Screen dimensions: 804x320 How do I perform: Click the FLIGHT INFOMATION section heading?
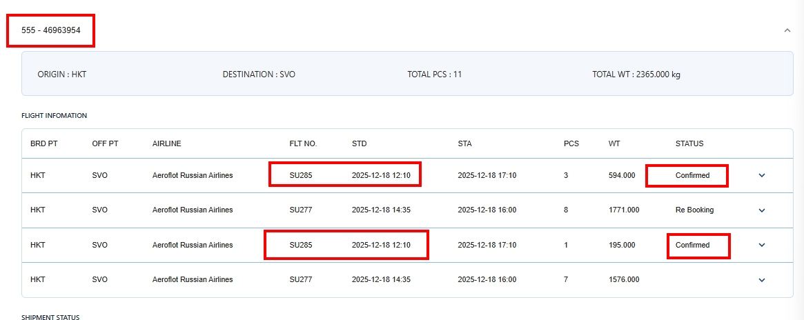coord(54,116)
